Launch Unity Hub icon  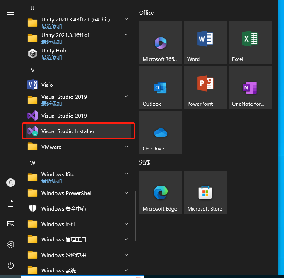click(x=33, y=54)
